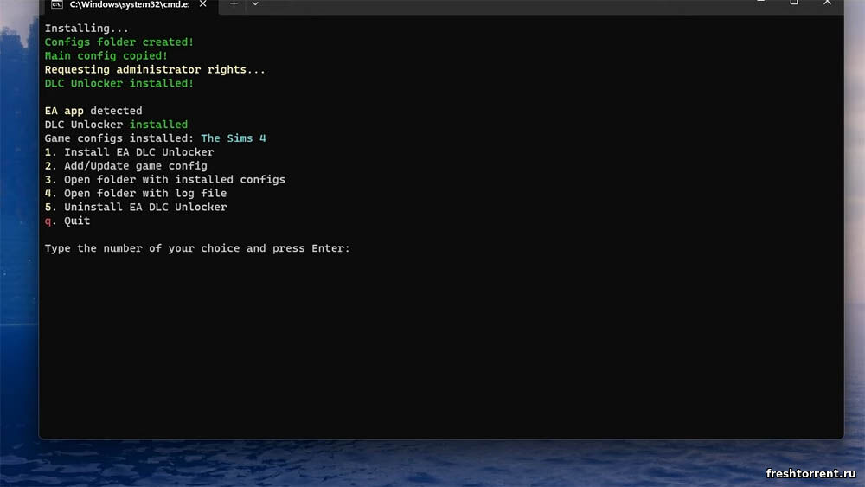
Task: Click the red 'q. Quit' option line
Action: tap(67, 221)
